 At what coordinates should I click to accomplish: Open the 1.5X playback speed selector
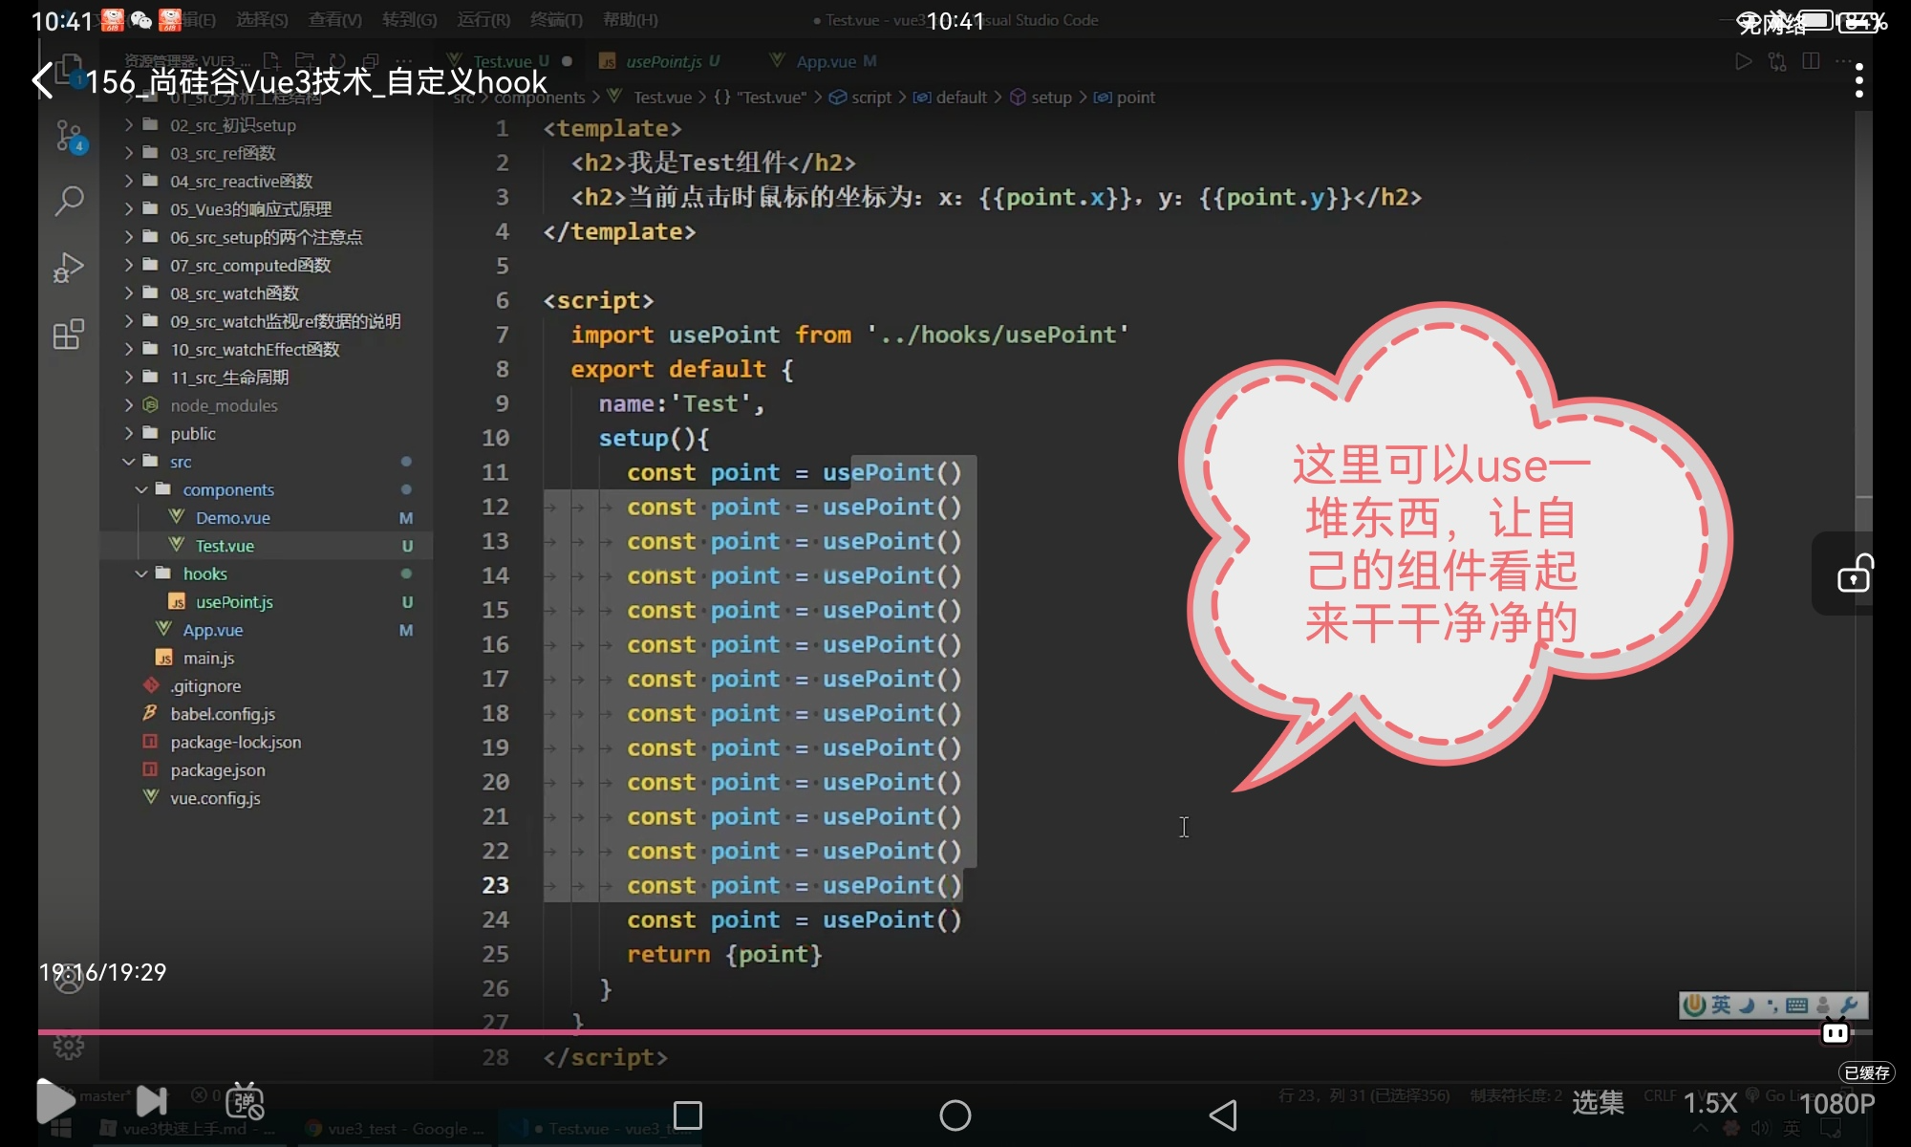1709,1103
